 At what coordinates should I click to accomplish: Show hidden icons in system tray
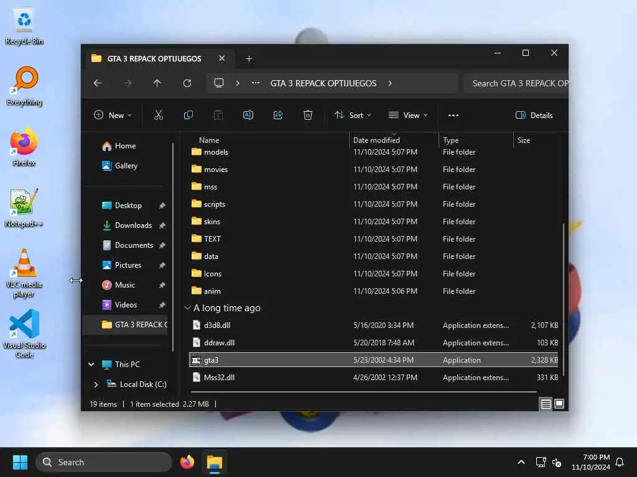(x=521, y=462)
